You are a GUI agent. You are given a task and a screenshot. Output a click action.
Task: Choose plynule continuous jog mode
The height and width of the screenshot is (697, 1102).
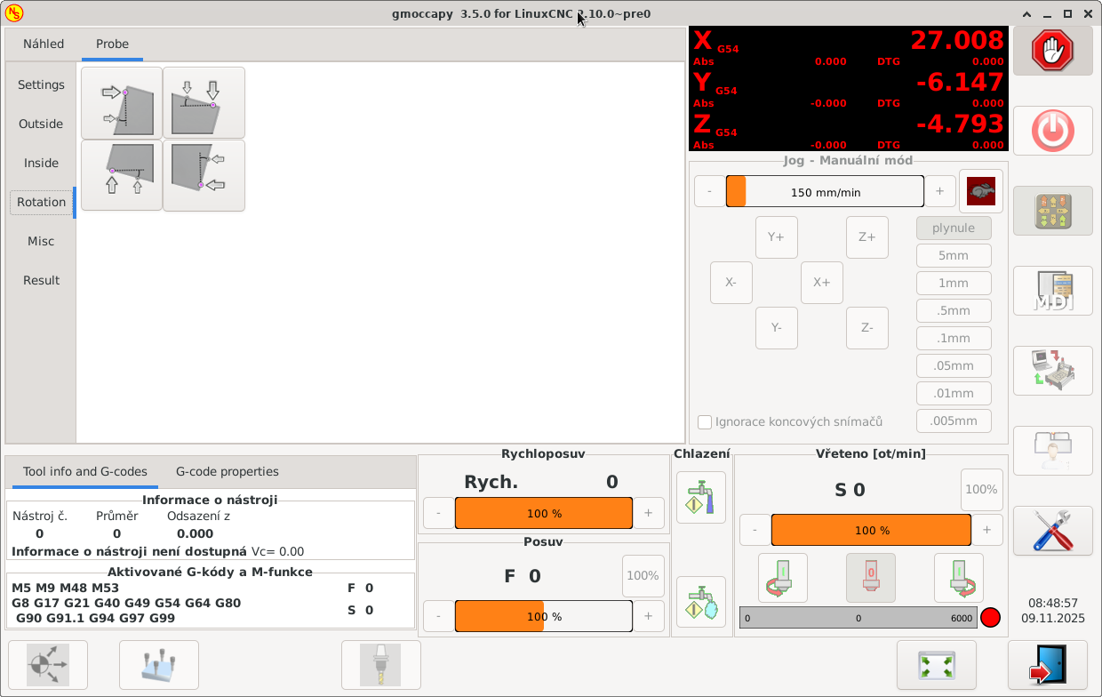point(954,228)
